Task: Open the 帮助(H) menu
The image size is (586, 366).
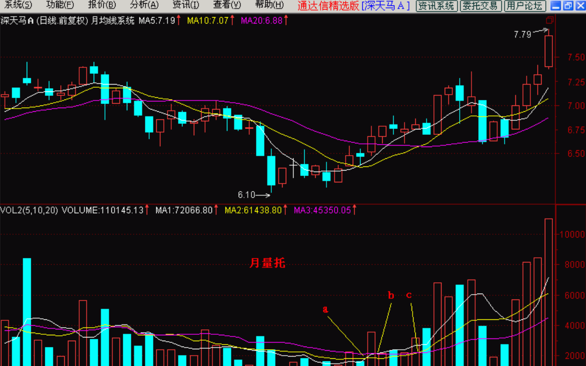Action: click(x=269, y=5)
